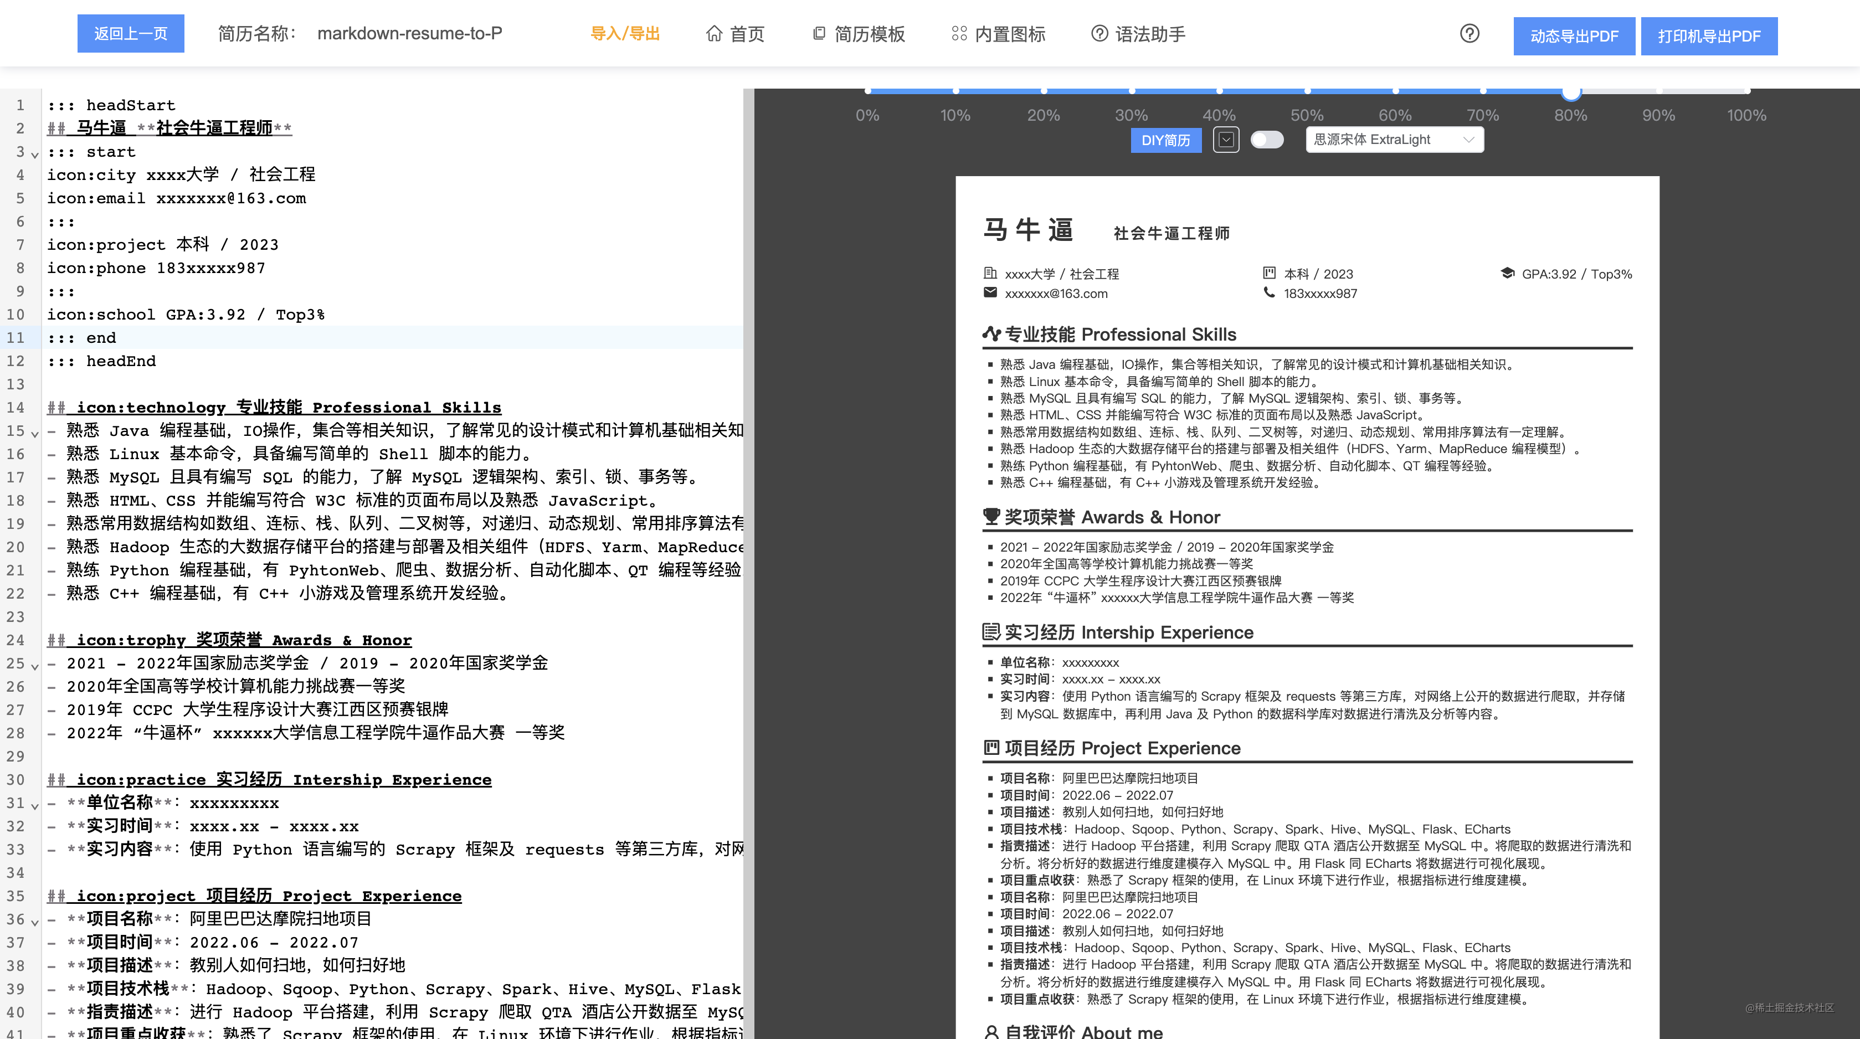Click the template icon beside 简历模板
The height and width of the screenshot is (1039, 1860).
pyautogui.click(x=819, y=34)
